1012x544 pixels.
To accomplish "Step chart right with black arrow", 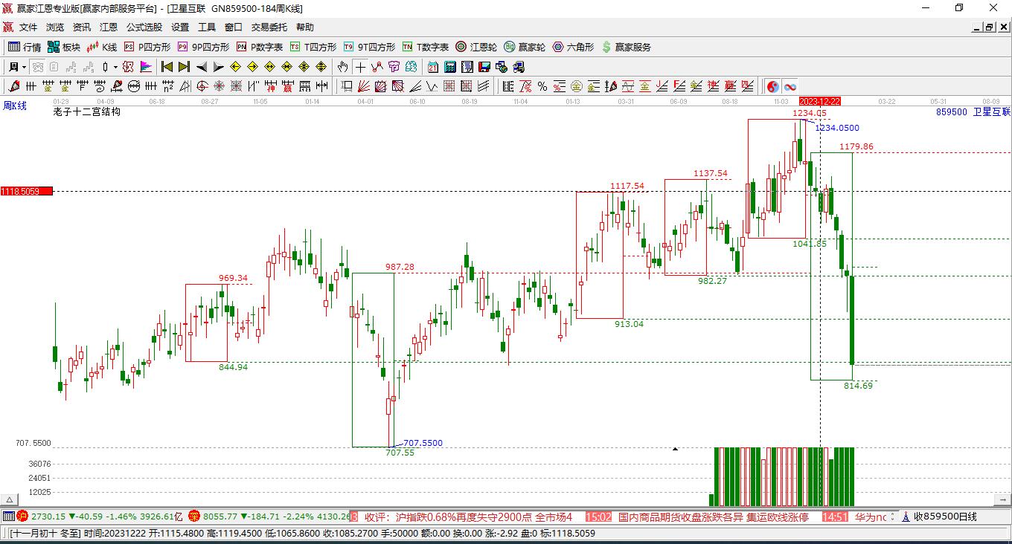I will [218, 67].
